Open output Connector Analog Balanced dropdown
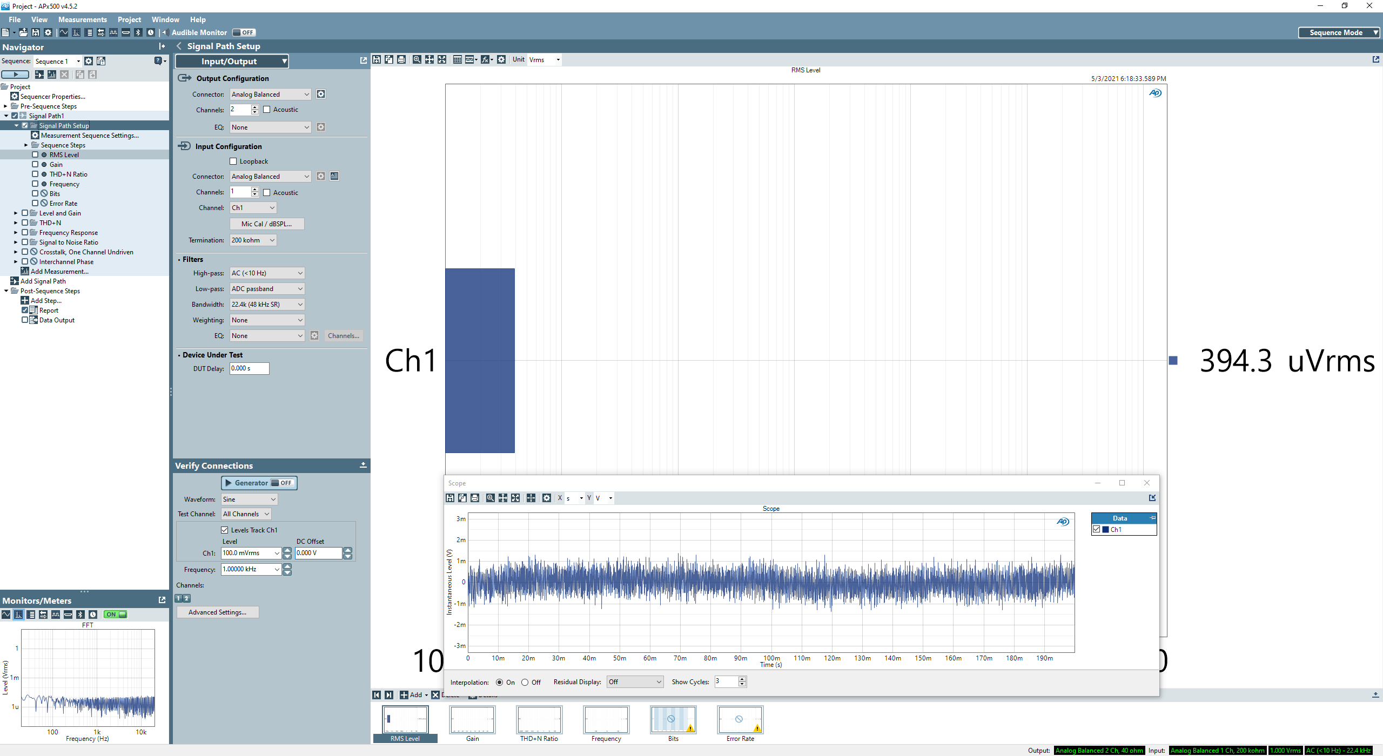This screenshot has height=756, width=1383. pyautogui.click(x=270, y=94)
